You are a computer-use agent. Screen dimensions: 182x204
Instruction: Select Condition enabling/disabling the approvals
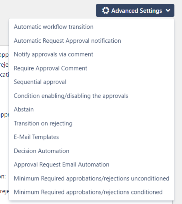pyautogui.click(x=92, y=96)
